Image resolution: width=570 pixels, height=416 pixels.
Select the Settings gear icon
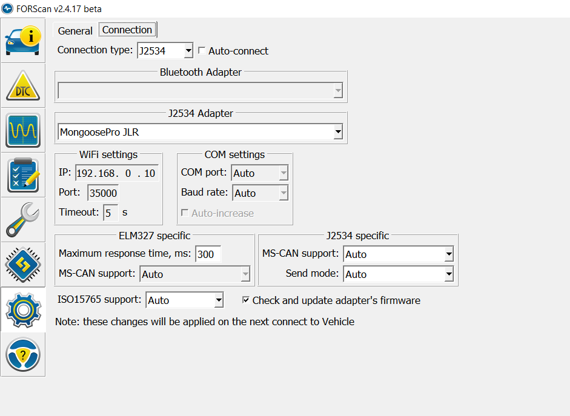coord(22,309)
